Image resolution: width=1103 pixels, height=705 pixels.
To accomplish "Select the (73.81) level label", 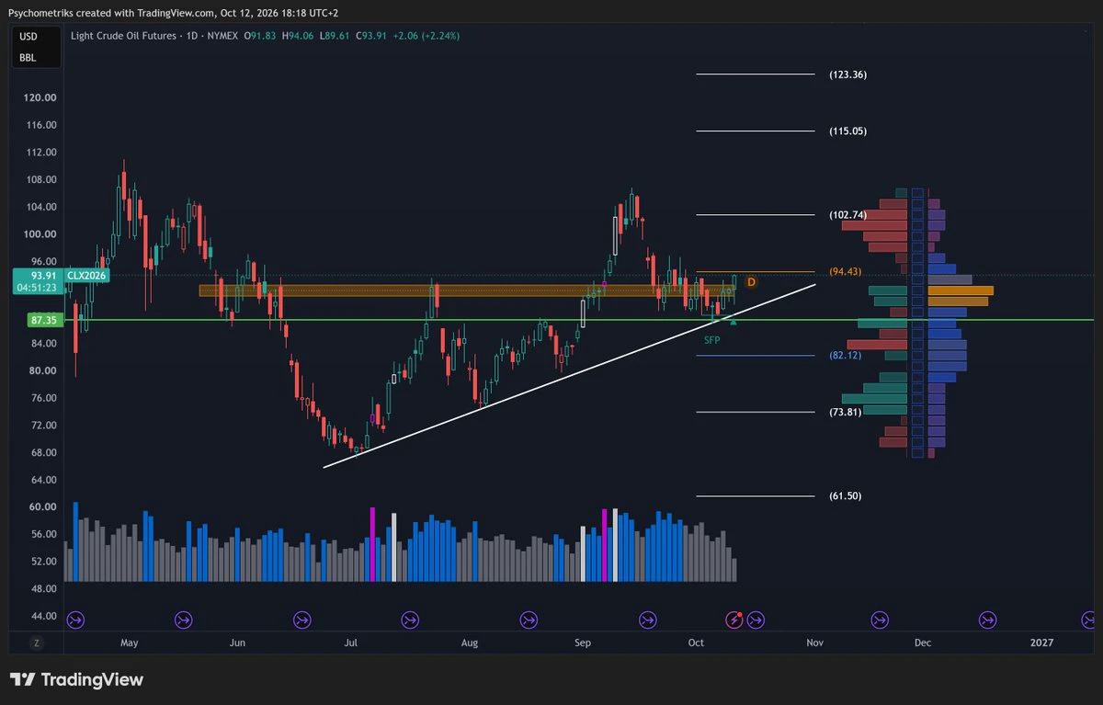I will coord(845,413).
